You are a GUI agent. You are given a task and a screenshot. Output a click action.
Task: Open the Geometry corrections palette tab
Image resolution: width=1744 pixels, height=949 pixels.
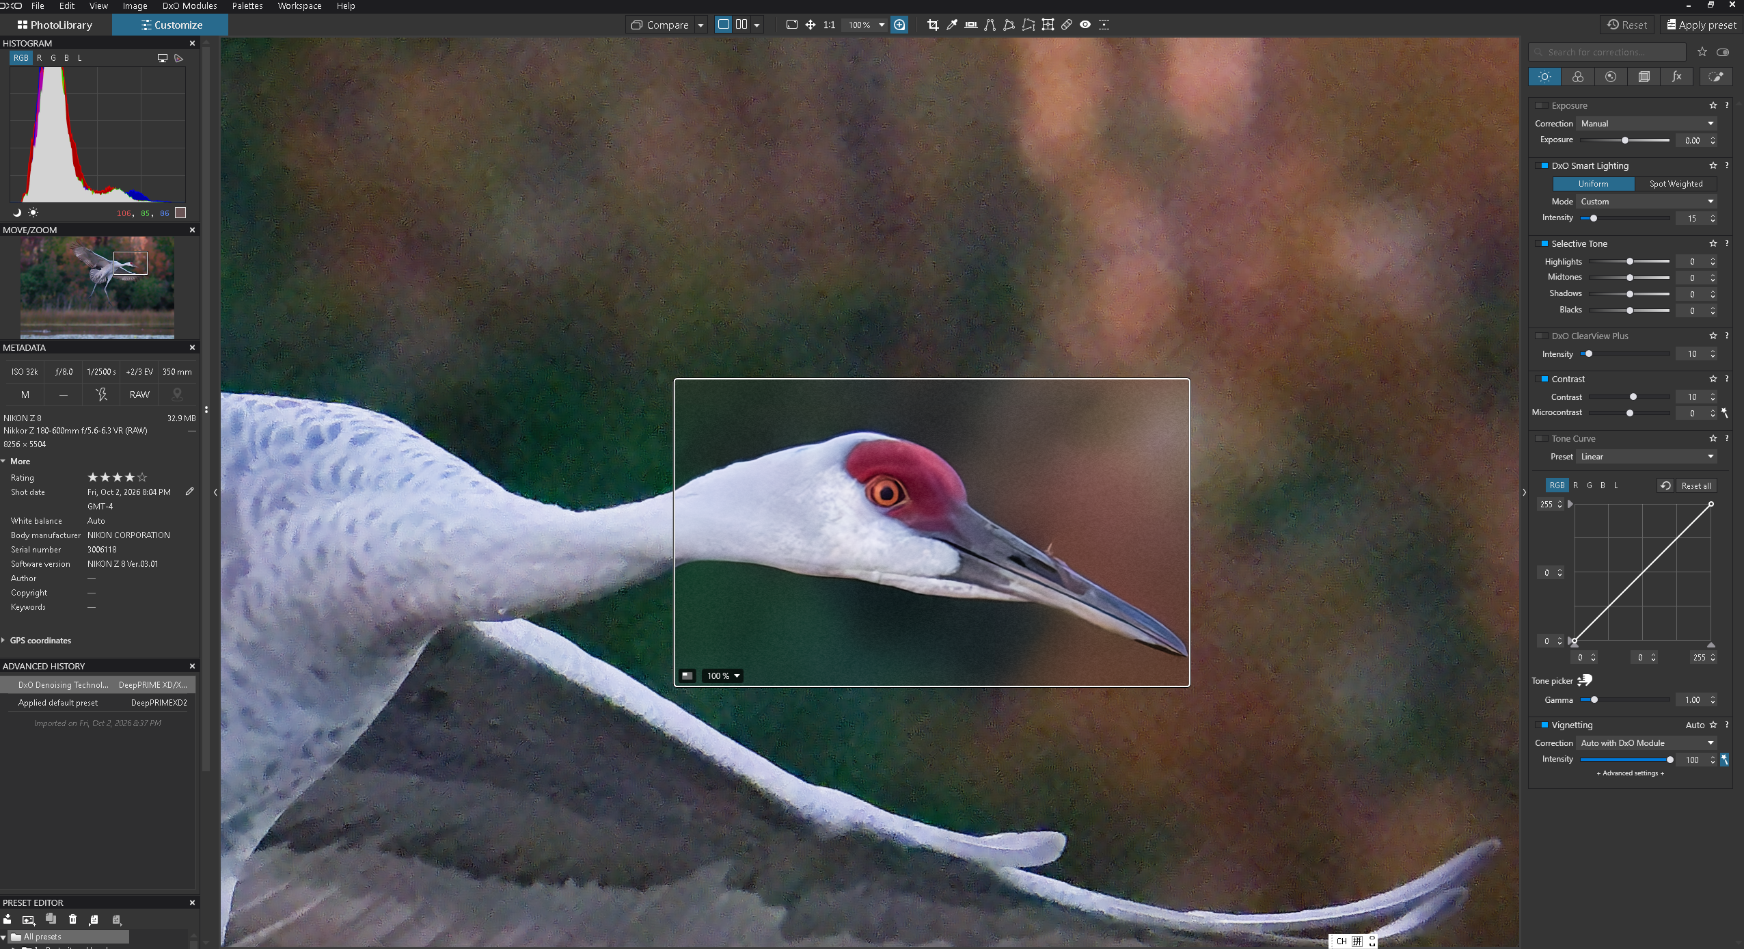[x=1644, y=77]
